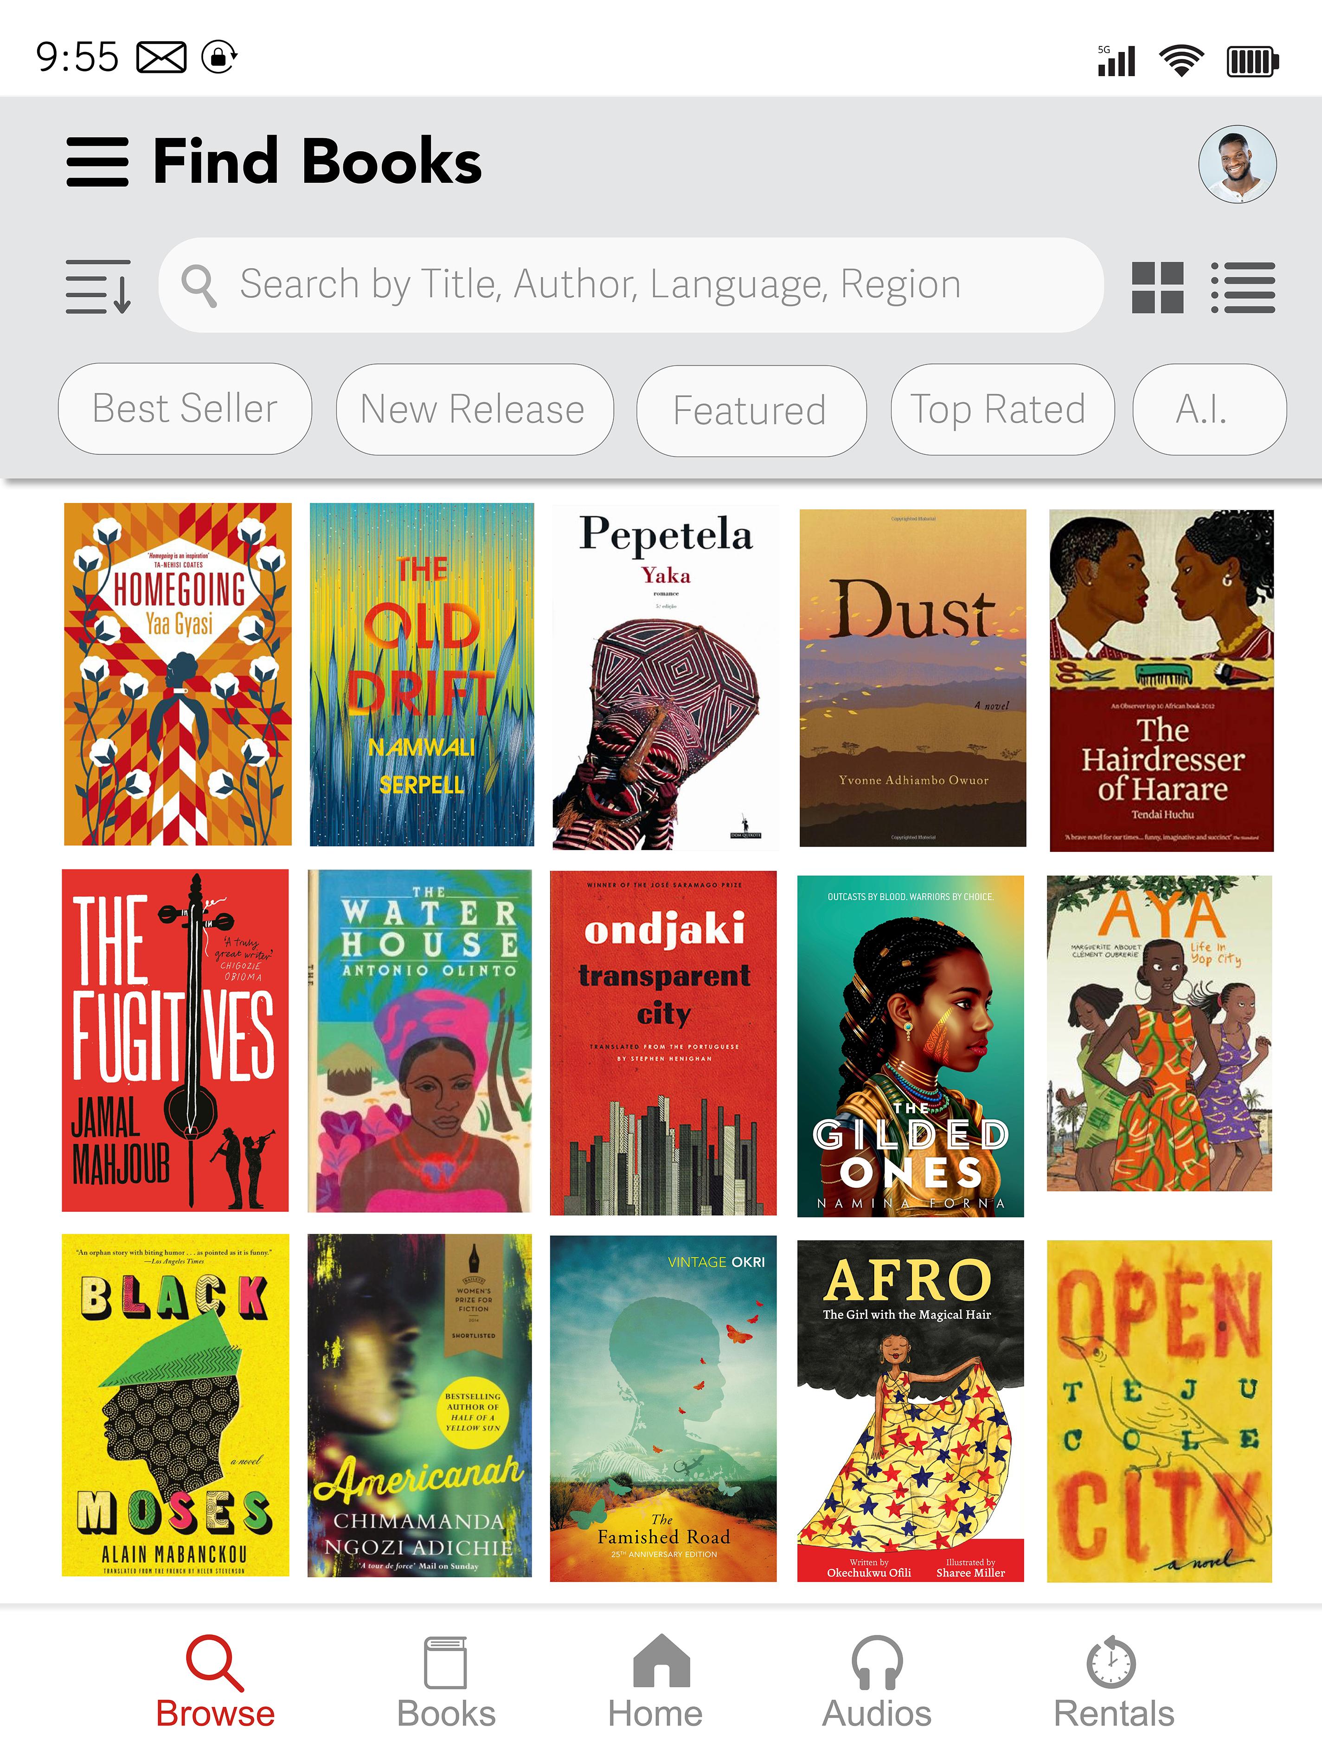The image size is (1322, 1763).
Task: Select the Top Rated filter
Action: pos(1001,410)
